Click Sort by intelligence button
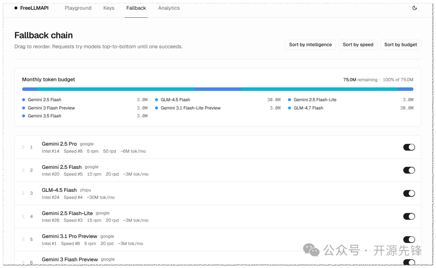The height and width of the screenshot is (268, 436). [310, 45]
